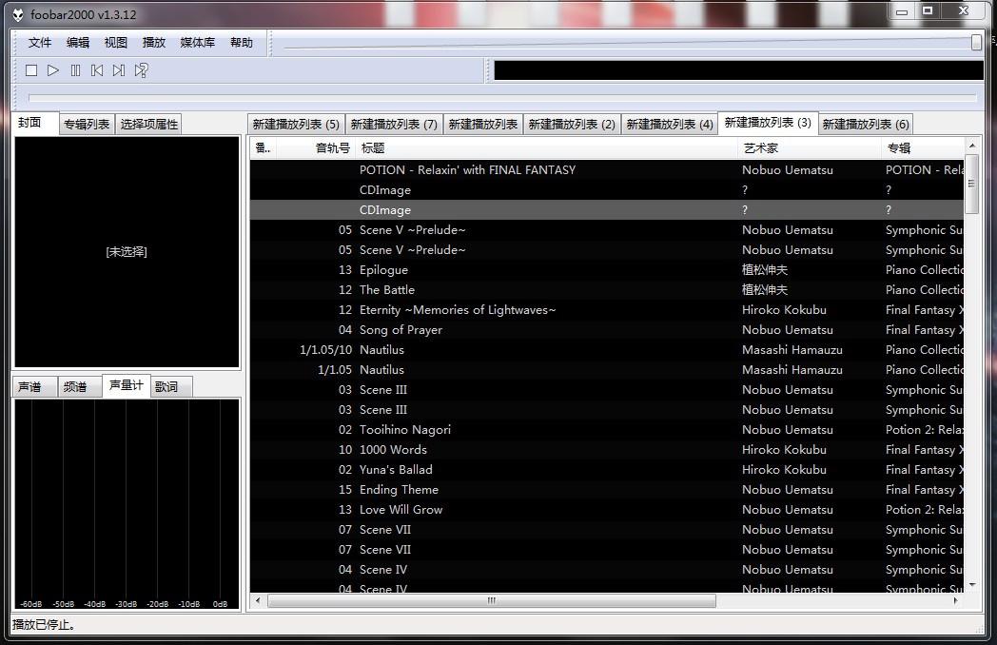Select track 15 Ending Theme
Image resolution: width=997 pixels, height=645 pixels.
pos(607,490)
